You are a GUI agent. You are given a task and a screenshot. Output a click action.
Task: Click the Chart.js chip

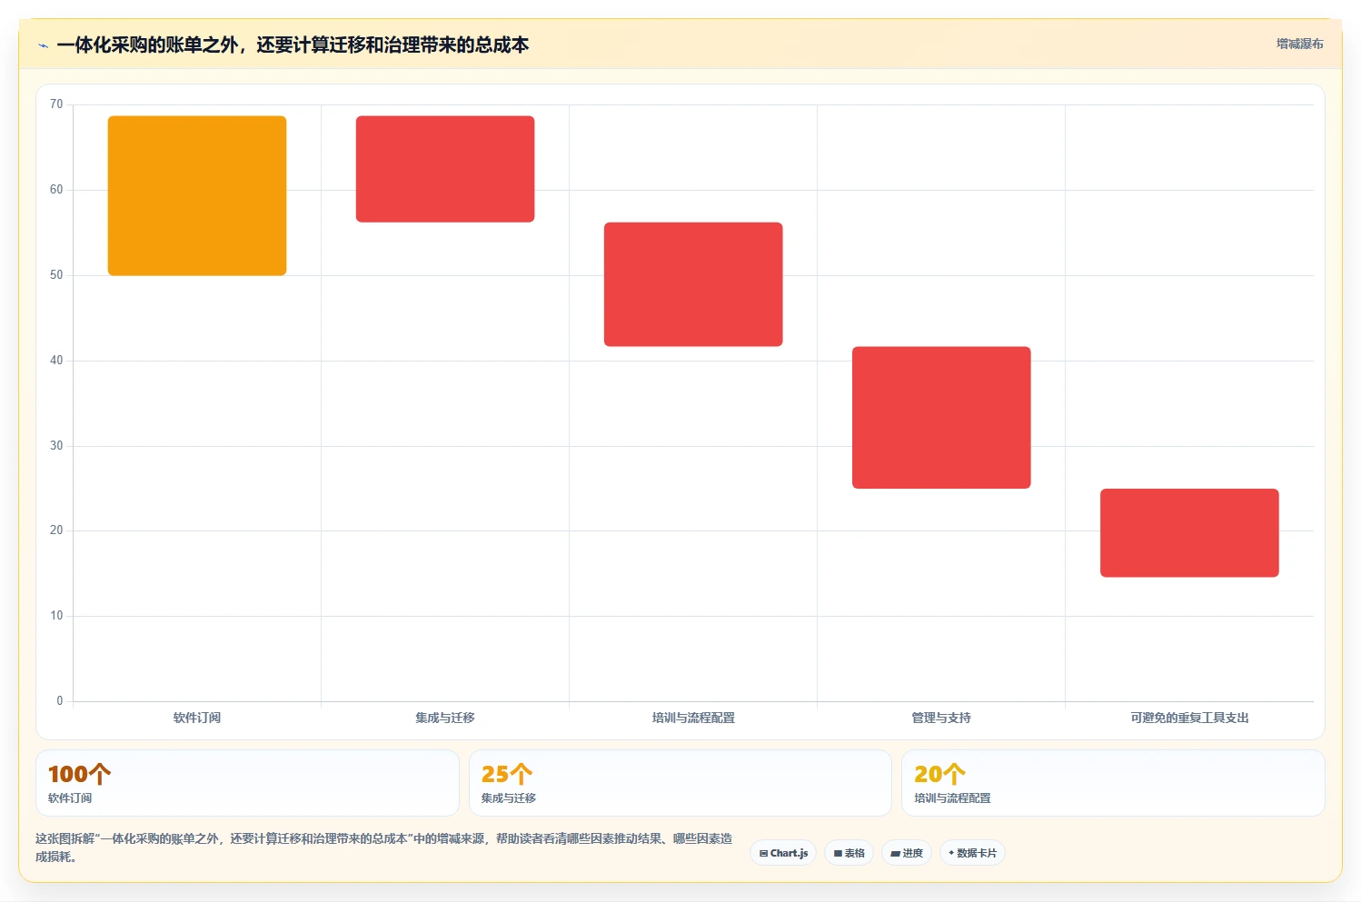783,853
